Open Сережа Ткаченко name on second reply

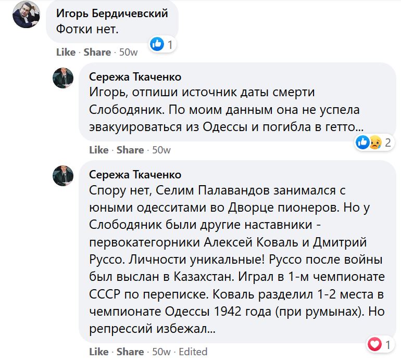pyautogui.click(x=135, y=174)
